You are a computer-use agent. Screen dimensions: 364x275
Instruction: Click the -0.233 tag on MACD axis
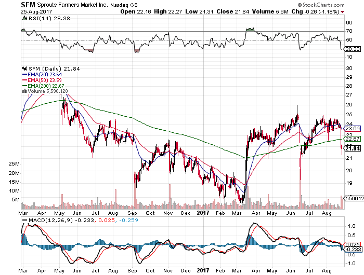tap(353, 249)
